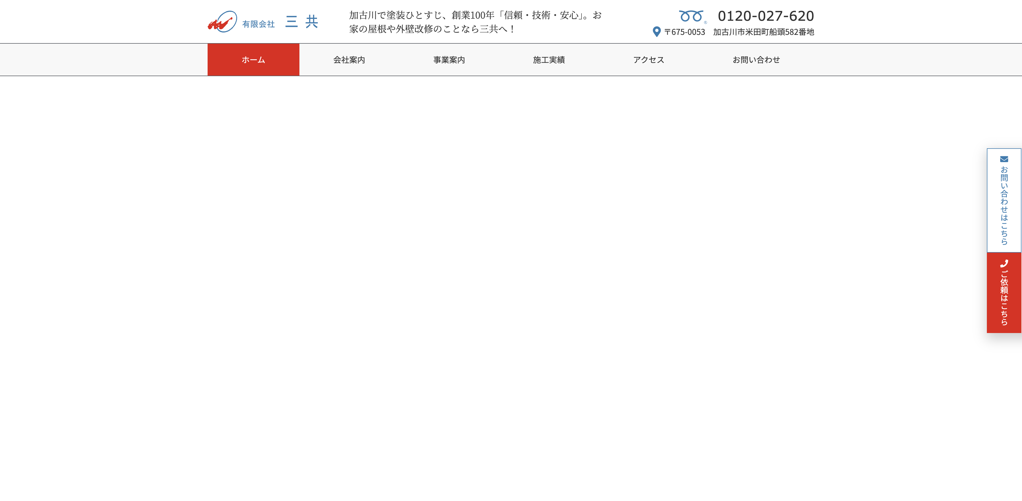Select the postal code 〒675-0053 text
This screenshot has height=501, width=1022.
(x=684, y=32)
